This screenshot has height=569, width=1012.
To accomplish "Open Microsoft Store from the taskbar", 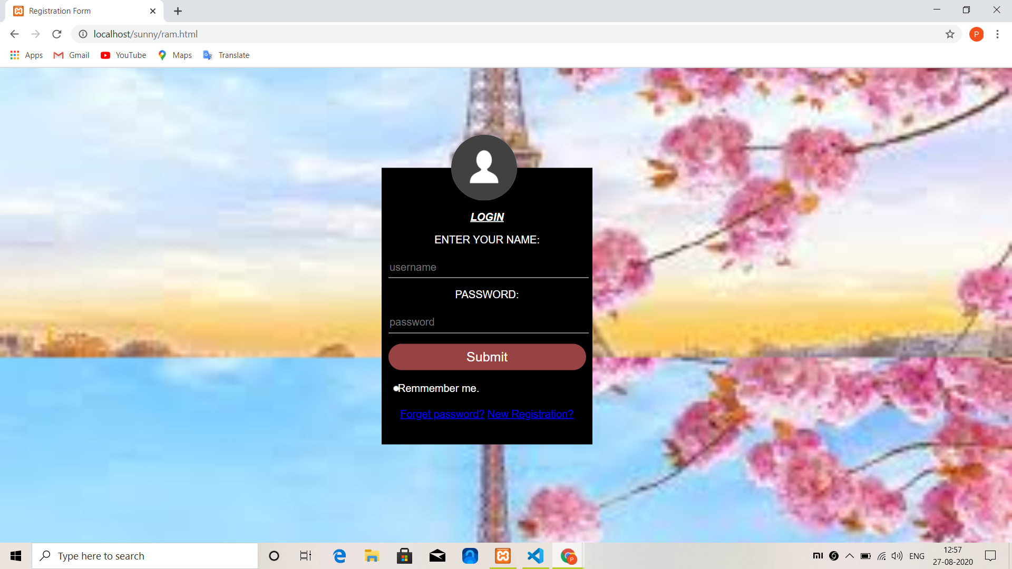I will pyautogui.click(x=404, y=555).
